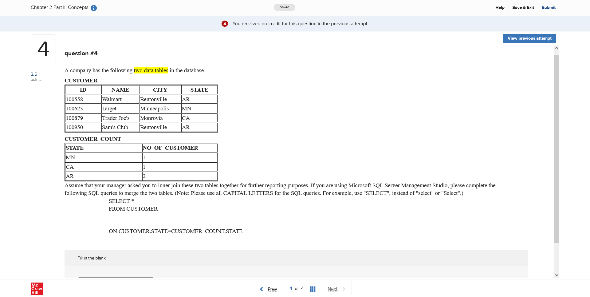The width and height of the screenshot is (590, 297).
Task: Click the right chevron beside Next
Action: pos(344,289)
